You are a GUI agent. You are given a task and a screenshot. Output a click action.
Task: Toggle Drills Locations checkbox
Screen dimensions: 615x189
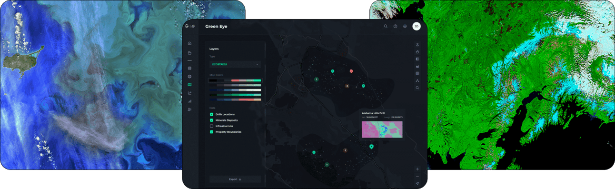point(211,114)
